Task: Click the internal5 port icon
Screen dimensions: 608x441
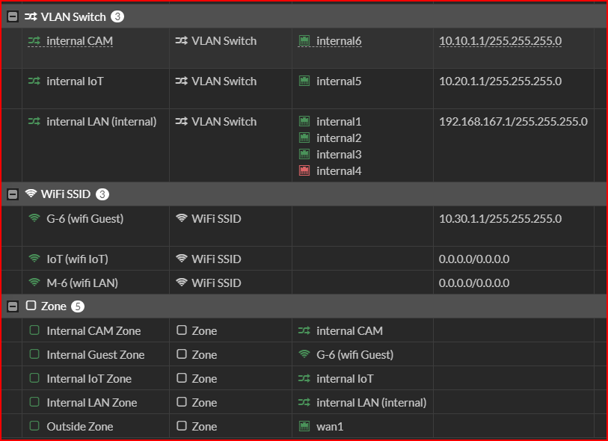Action: pyautogui.click(x=304, y=81)
